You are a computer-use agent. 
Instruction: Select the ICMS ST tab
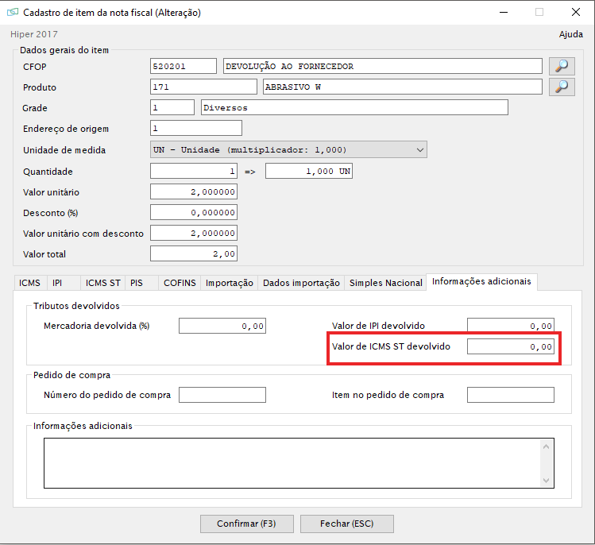pos(102,283)
